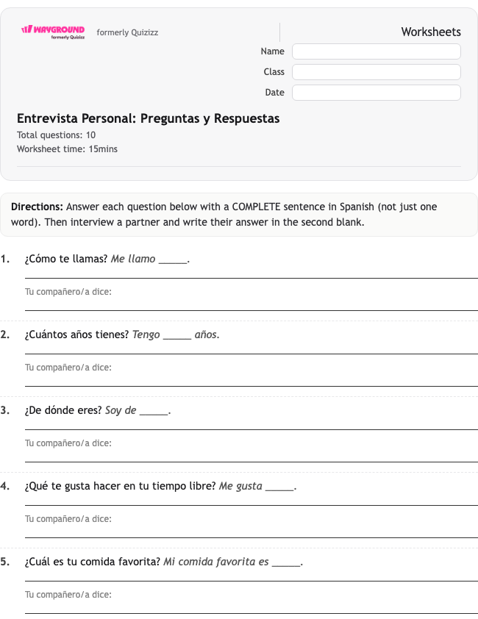The width and height of the screenshot is (478, 619).
Task: Click the Name input field
Action: [x=376, y=51]
